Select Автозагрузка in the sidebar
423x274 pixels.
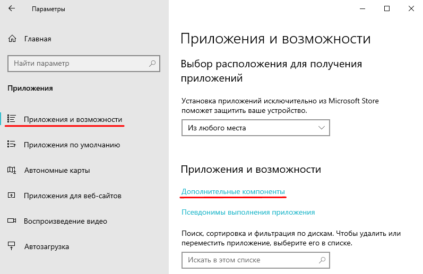coord(46,246)
